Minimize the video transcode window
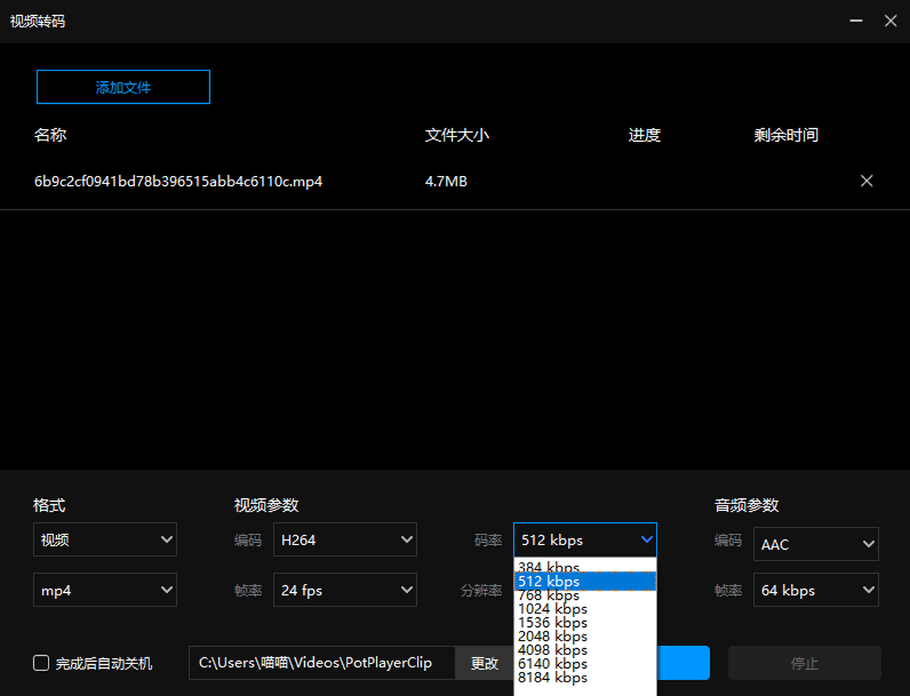Viewport: 910px width, 696px height. click(856, 21)
